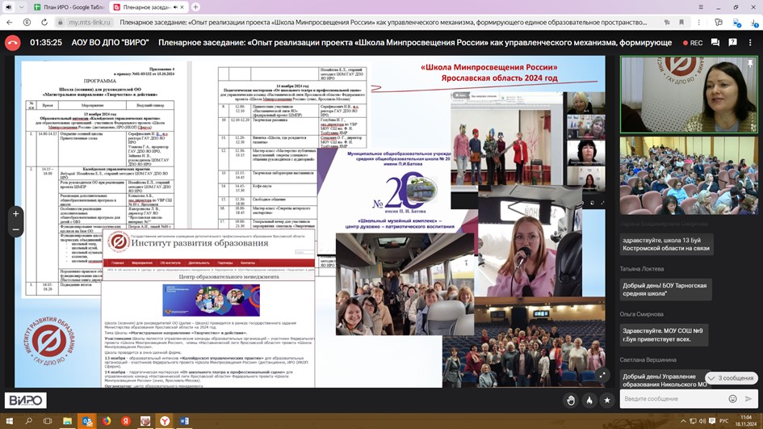The width and height of the screenshot is (763, 429).
Task: Open the browser downloads icon
Action: 754,23
